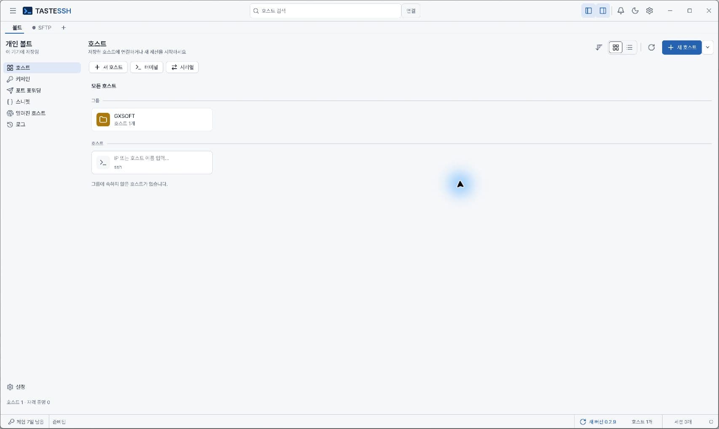719x429 pixels.
Task: Switch to list view
Action: point(629,48)
